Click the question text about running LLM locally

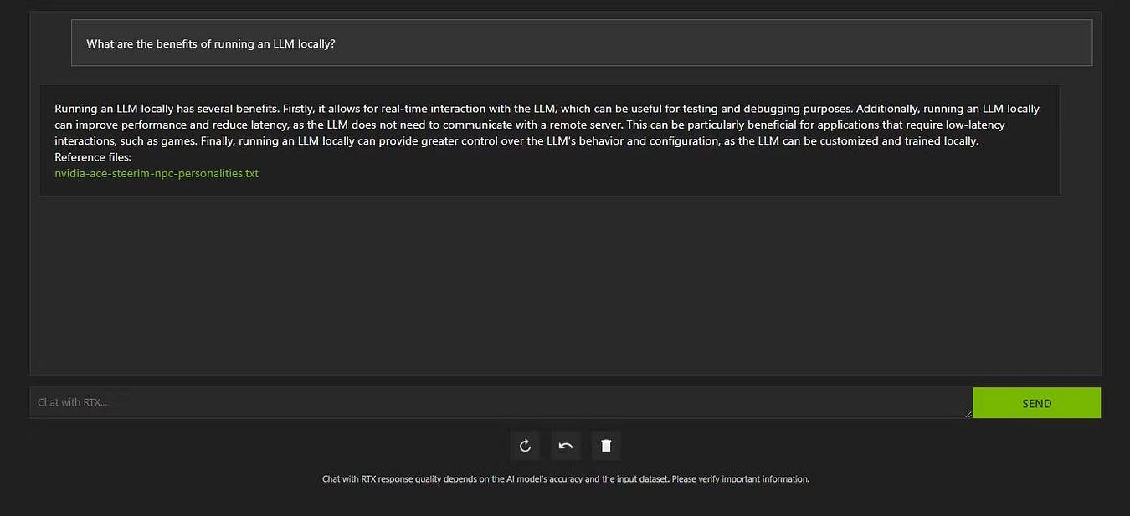pos(209,43)
